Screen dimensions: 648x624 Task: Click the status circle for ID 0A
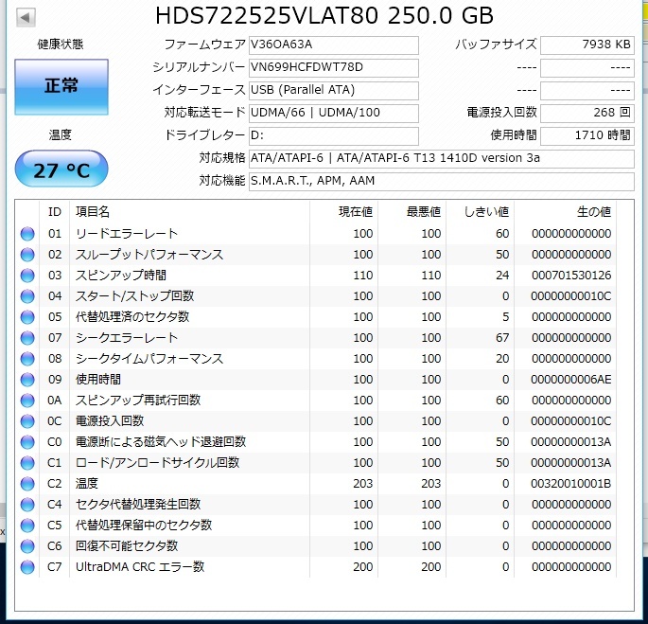27,401
